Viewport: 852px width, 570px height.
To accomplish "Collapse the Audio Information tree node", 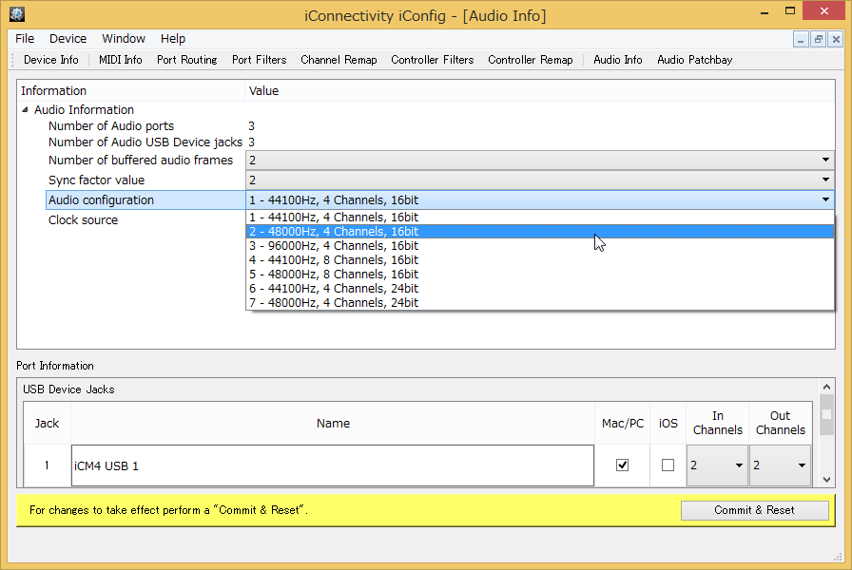I will pos(25,109).
